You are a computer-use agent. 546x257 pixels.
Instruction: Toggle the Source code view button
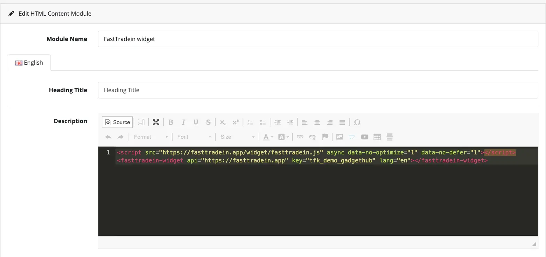click(x=117, y=122)
